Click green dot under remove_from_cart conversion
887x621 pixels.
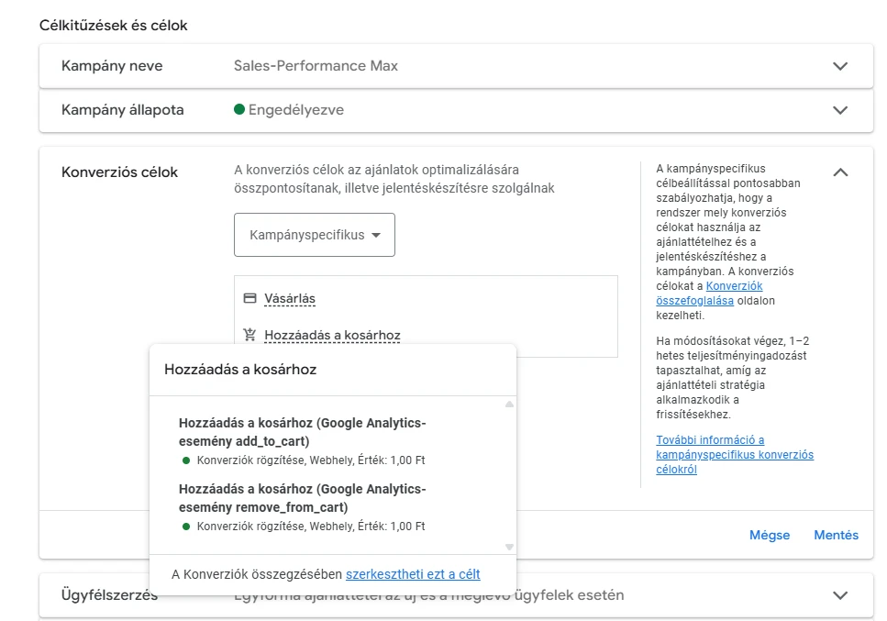tap(185, 527)
